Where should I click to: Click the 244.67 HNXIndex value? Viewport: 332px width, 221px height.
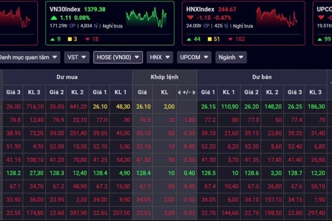coord(227,10)
